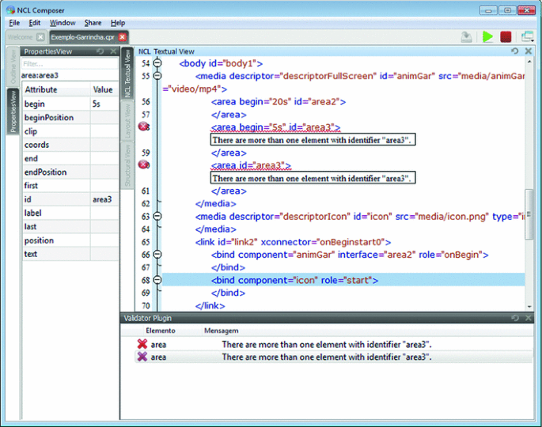The image size is (542, 427).
Task: Click the perspective switch icon at far right
Action: pos(528,37)
